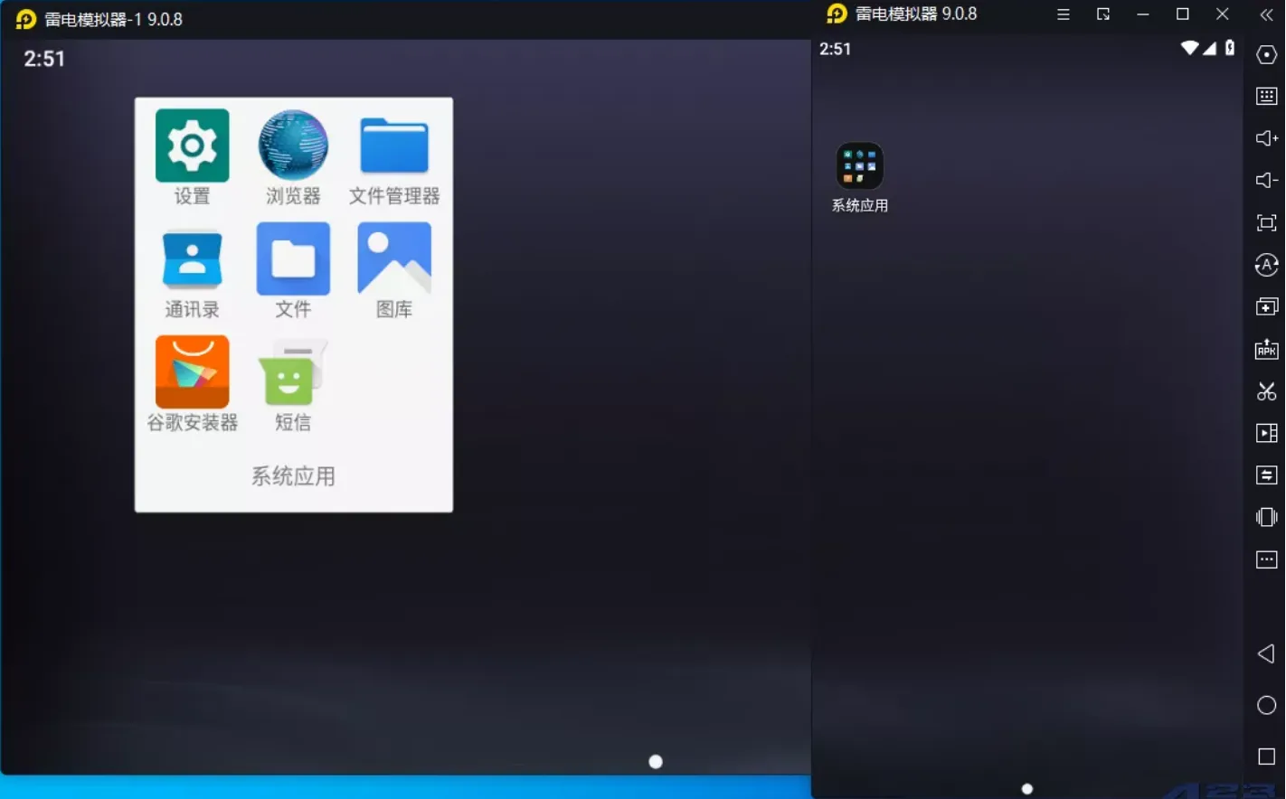This screenshot has height=799, width=1286.
Task: Open the hamburger menu in title bar
Action: [x=1064, y=14]
